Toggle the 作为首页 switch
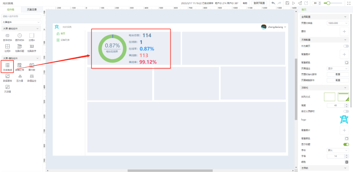Screen dimensions: 353x172 click(x=346, y=46)
